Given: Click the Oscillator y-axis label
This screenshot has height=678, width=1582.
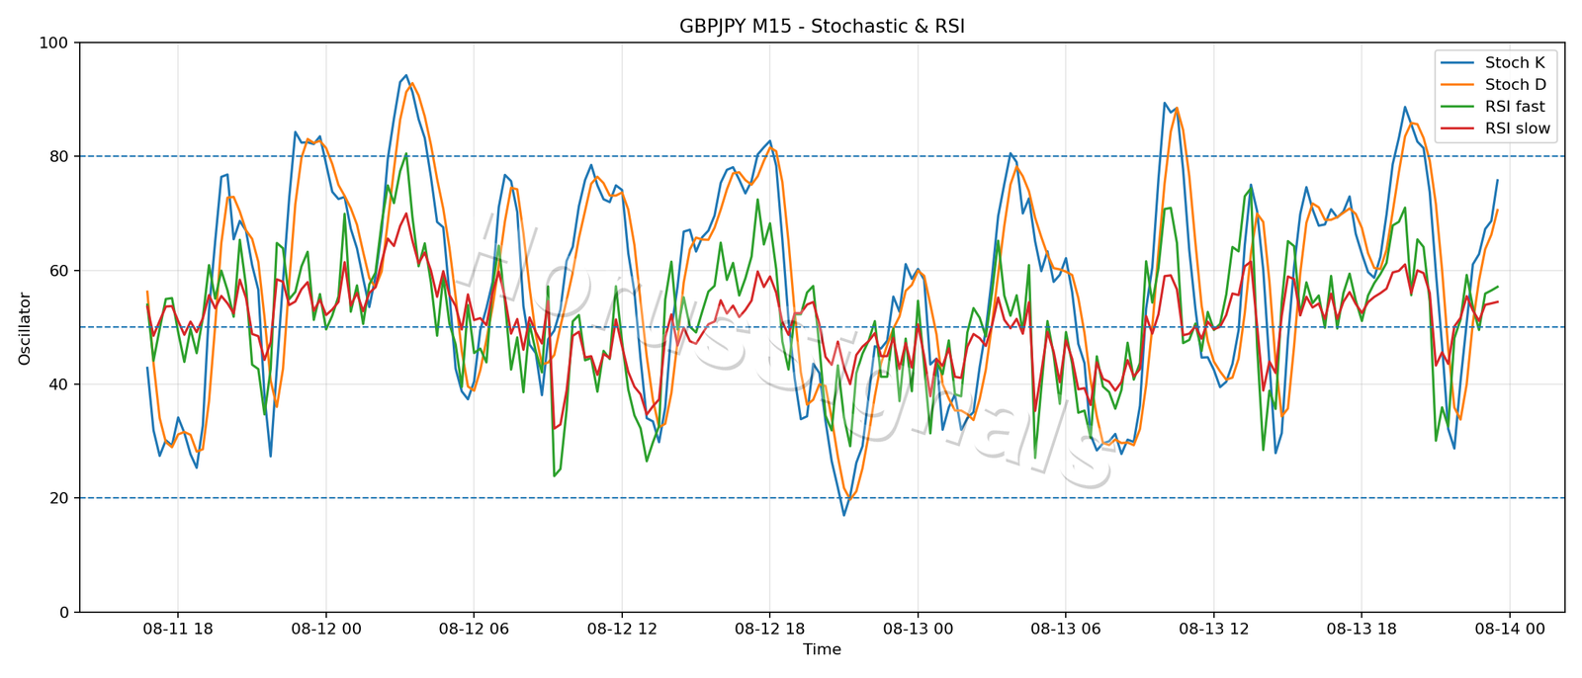Looking at the screenshot, I should 25,328.
